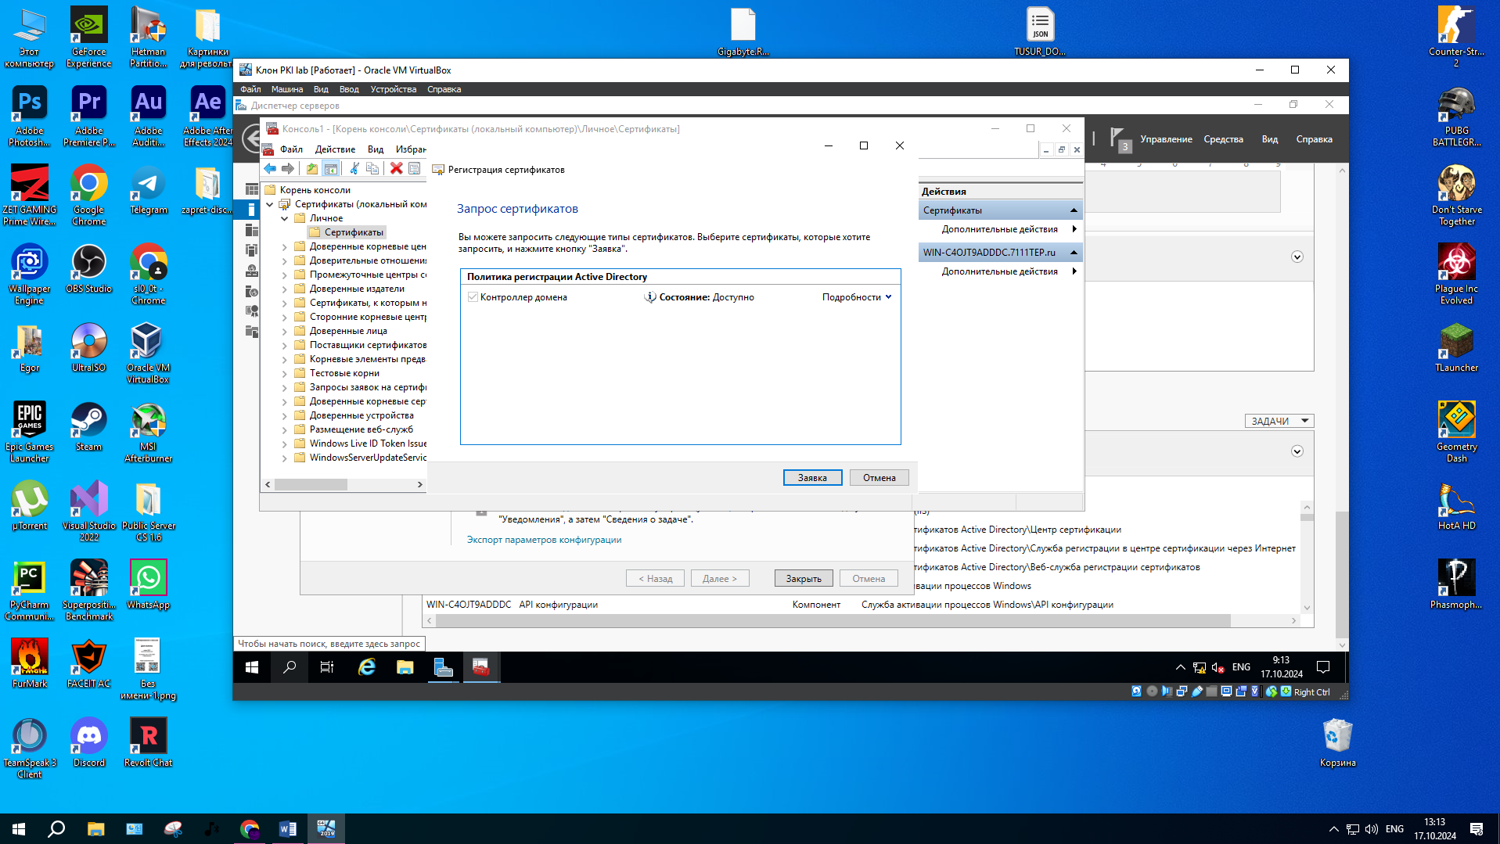Click the Up one level folder icon
The height and width of the screenshot is (844, 1500).
click(312, 169)
